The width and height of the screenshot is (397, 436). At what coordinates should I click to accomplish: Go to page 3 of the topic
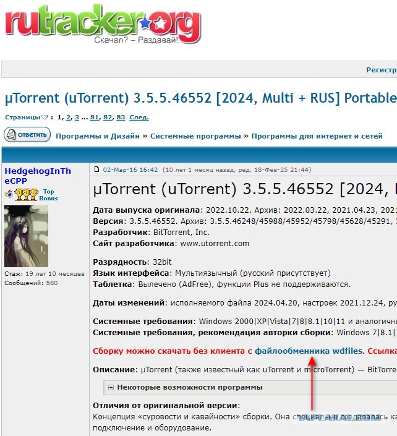tap(77, 118)
